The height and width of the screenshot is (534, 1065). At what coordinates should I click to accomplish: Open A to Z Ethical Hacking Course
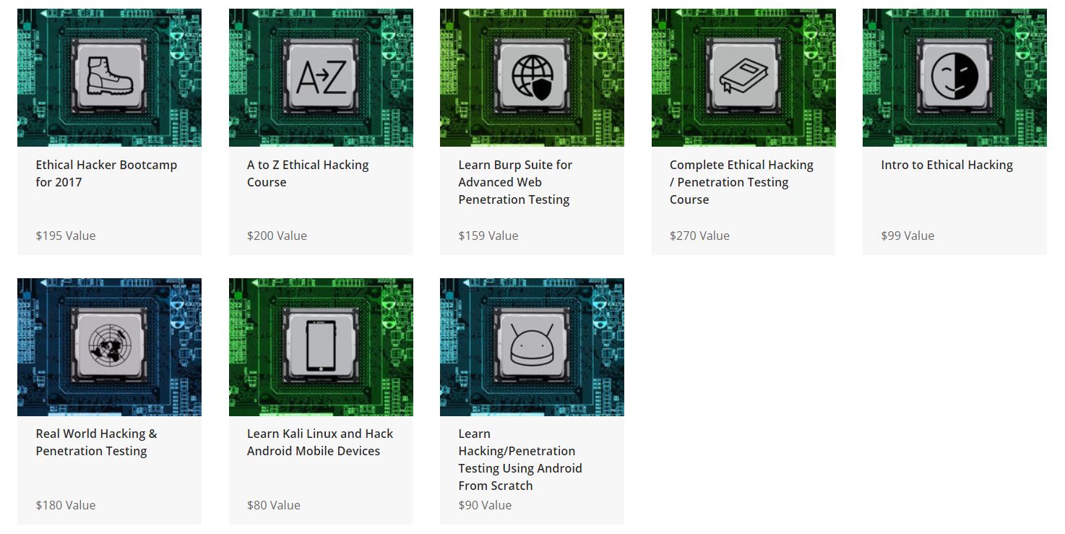[x=308, y=173]
